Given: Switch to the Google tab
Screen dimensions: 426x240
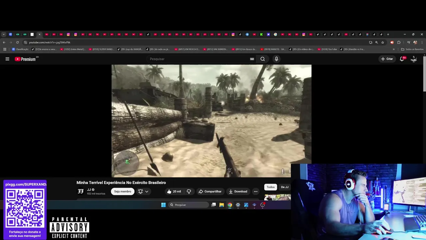Looking at the screenshot, I should click(x=275, y=34).
